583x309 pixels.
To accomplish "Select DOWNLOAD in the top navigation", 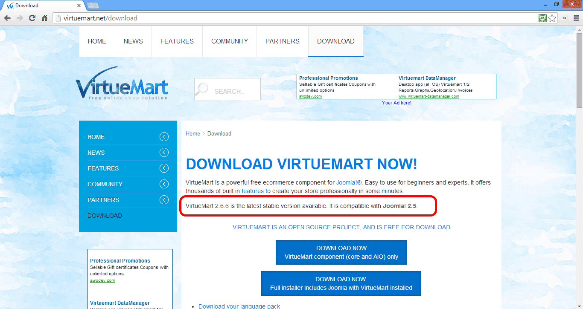I will tap(336, 41).
